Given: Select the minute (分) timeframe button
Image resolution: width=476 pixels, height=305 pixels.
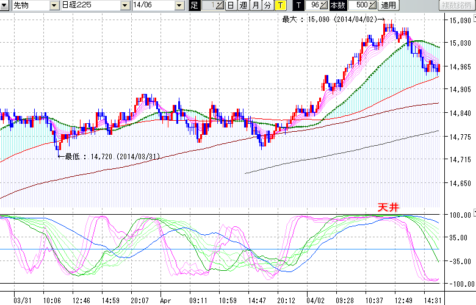Looking at the screenshot, I should [x=267, y=5].
